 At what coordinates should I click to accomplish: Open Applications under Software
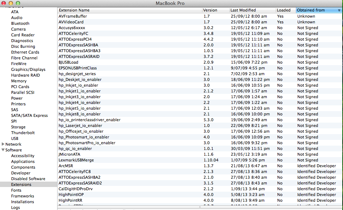point(23,161)
